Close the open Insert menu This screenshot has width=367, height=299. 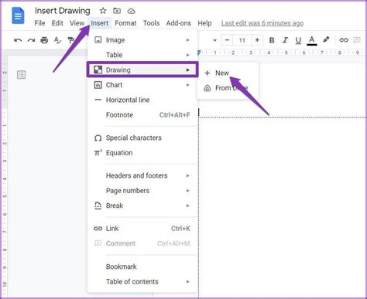99,23
